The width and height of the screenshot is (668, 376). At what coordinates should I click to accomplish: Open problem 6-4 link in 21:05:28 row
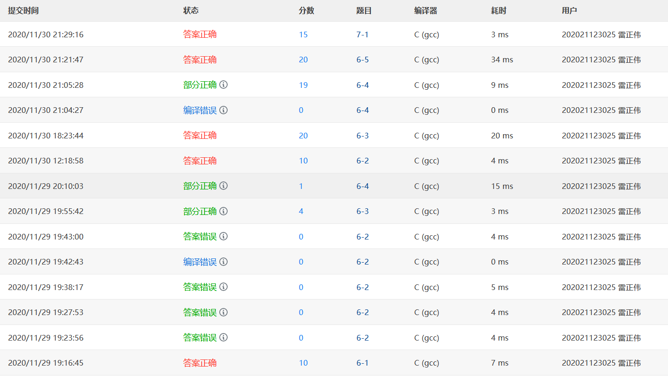(x=362, y=85)
